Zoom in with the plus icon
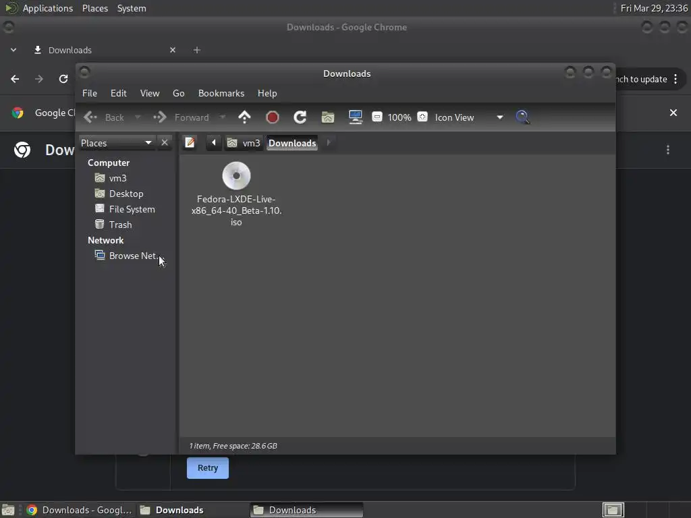 (422, 117)
